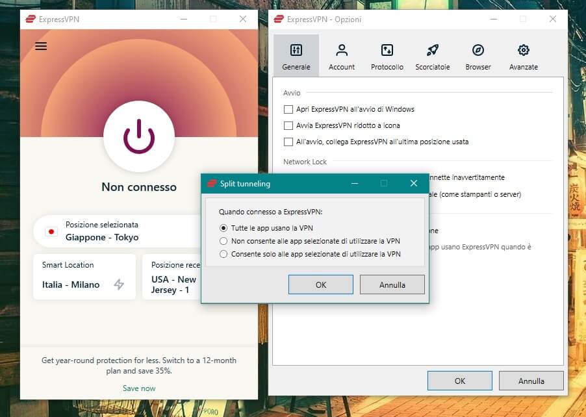Click the 12-month plan promotion text
586x417 pixels.
(139, 366)
